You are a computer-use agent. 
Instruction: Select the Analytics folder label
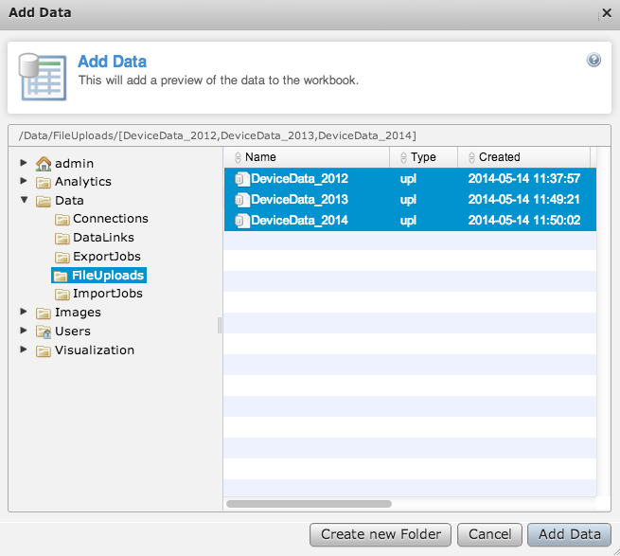click(x=83, y=182)
